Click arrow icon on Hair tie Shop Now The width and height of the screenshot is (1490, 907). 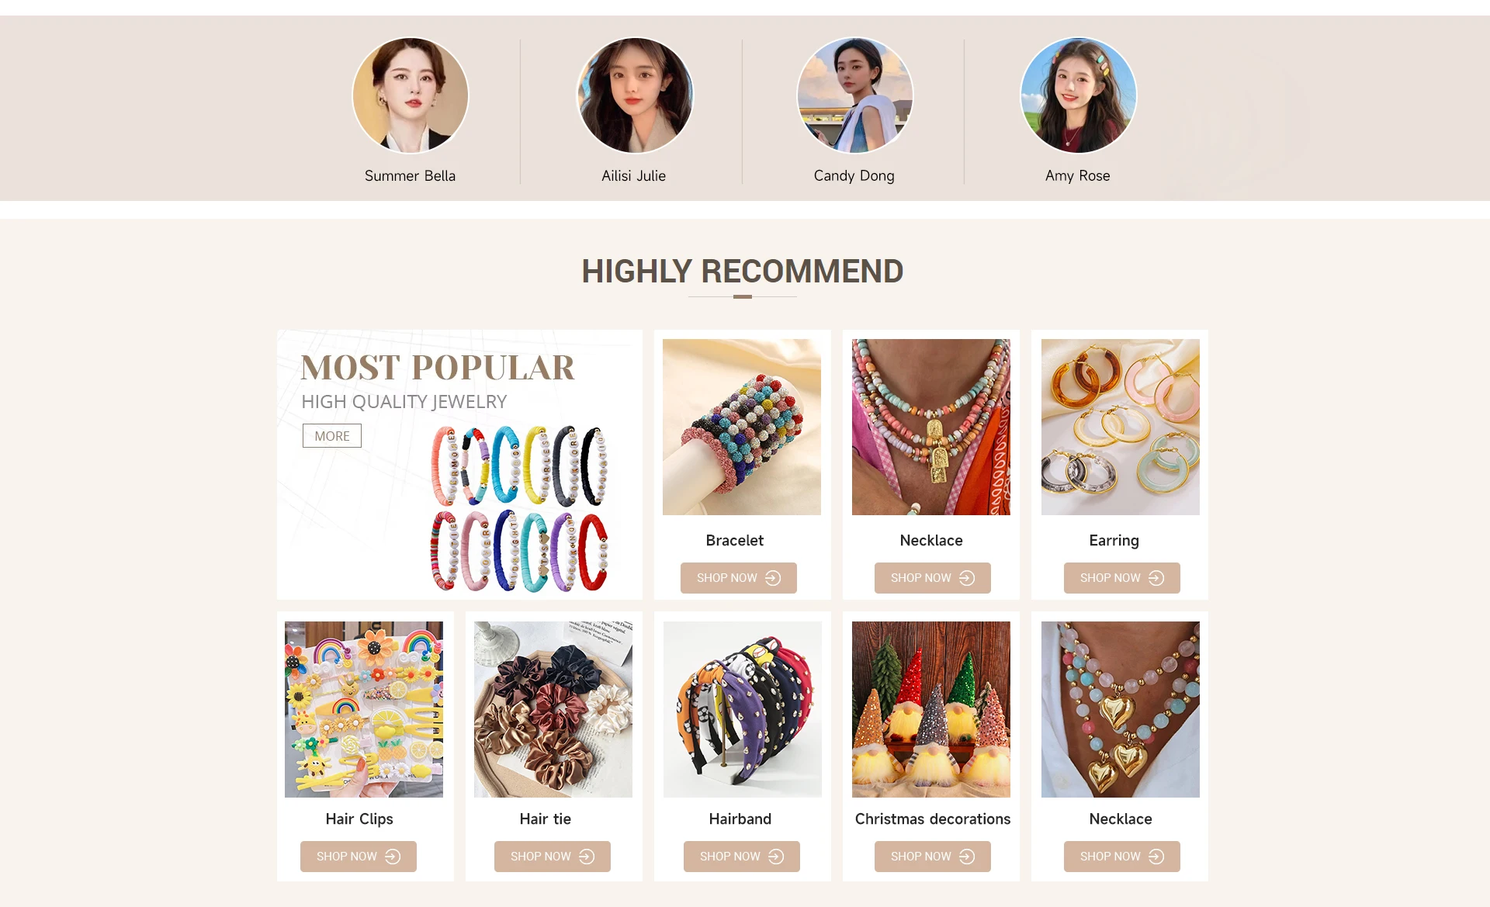[587, 857]
